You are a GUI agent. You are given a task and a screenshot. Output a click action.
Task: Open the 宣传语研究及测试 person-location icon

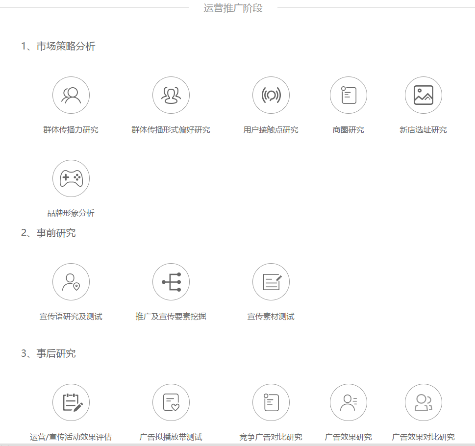click(x=71, y=282)
